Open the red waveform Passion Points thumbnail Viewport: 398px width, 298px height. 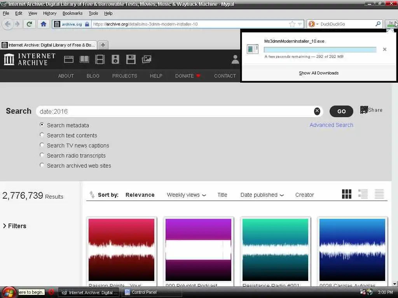[x=121, y=249]
